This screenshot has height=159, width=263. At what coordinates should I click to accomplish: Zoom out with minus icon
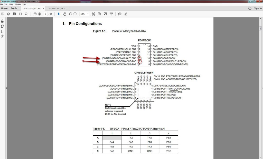tap(71, 14)
